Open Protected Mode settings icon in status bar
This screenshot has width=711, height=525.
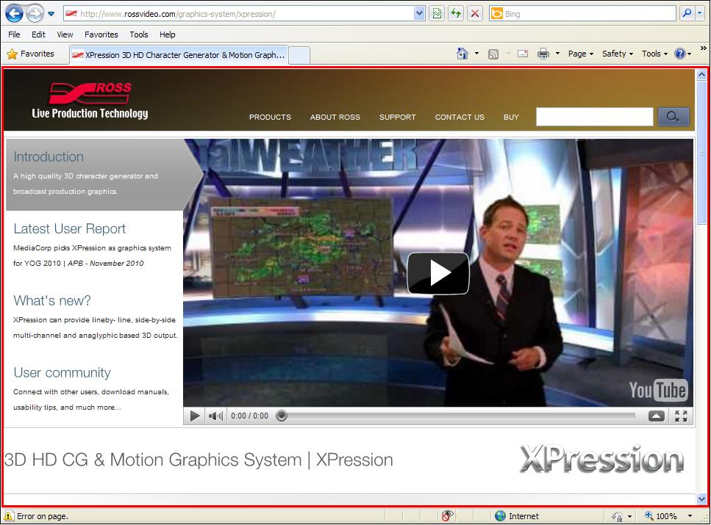(x=617, y=516)
